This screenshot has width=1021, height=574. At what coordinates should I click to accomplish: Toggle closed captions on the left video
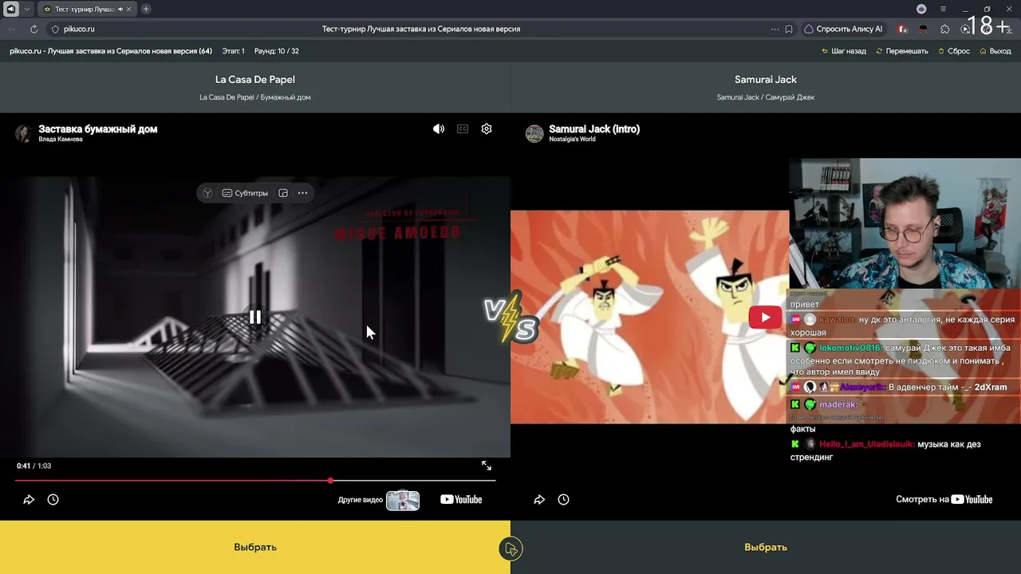click(463, 129)
